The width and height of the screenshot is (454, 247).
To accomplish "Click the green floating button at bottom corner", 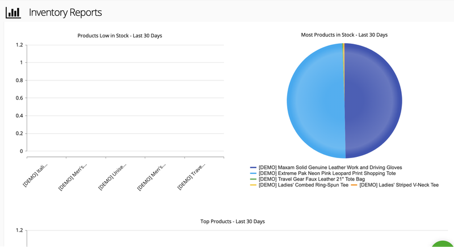I will [444, 244].
